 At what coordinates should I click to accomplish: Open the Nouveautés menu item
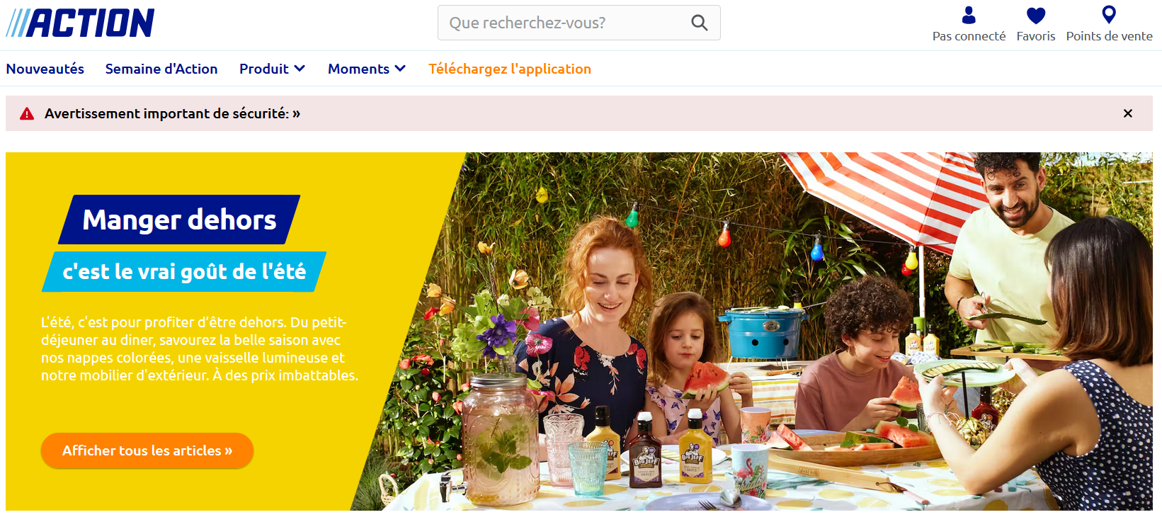pyautogui.click(x=45, y=69)
